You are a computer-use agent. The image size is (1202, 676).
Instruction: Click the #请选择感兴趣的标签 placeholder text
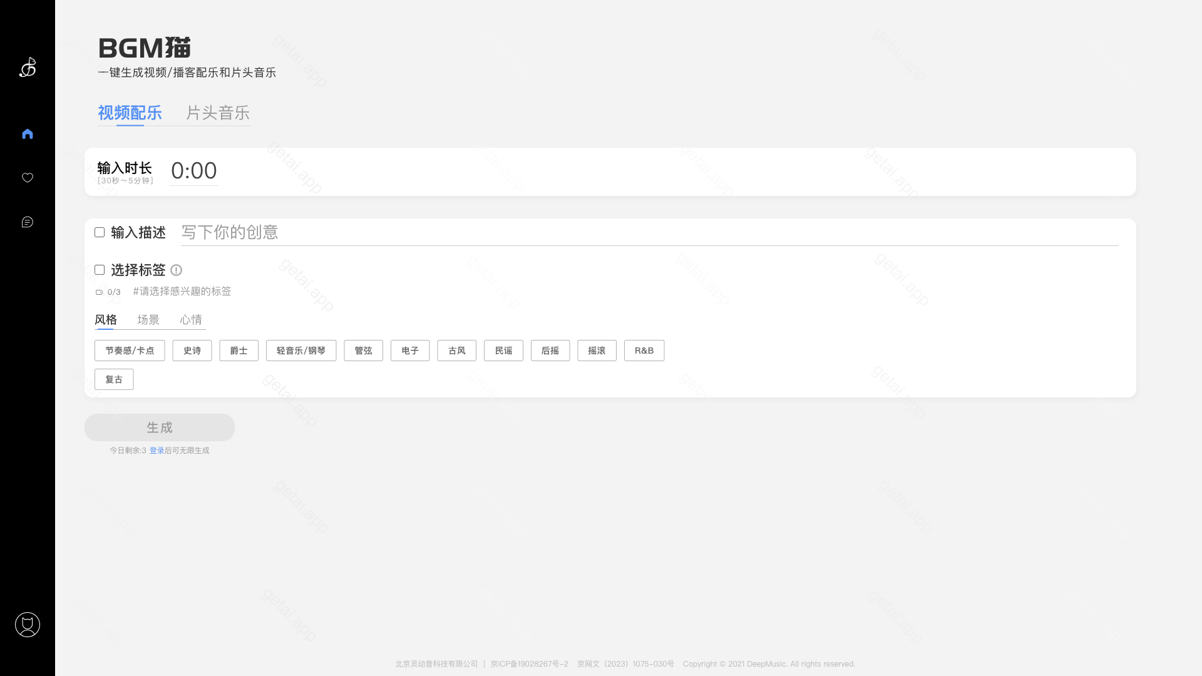(x=182, y=292)
